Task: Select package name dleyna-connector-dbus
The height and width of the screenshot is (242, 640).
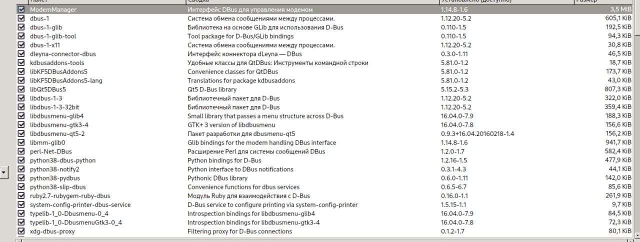Action: tap(62, 54)
